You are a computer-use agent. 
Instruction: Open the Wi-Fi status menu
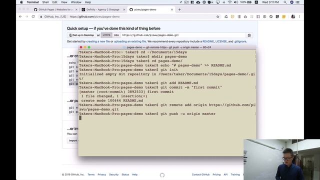(x=230, y=2)
